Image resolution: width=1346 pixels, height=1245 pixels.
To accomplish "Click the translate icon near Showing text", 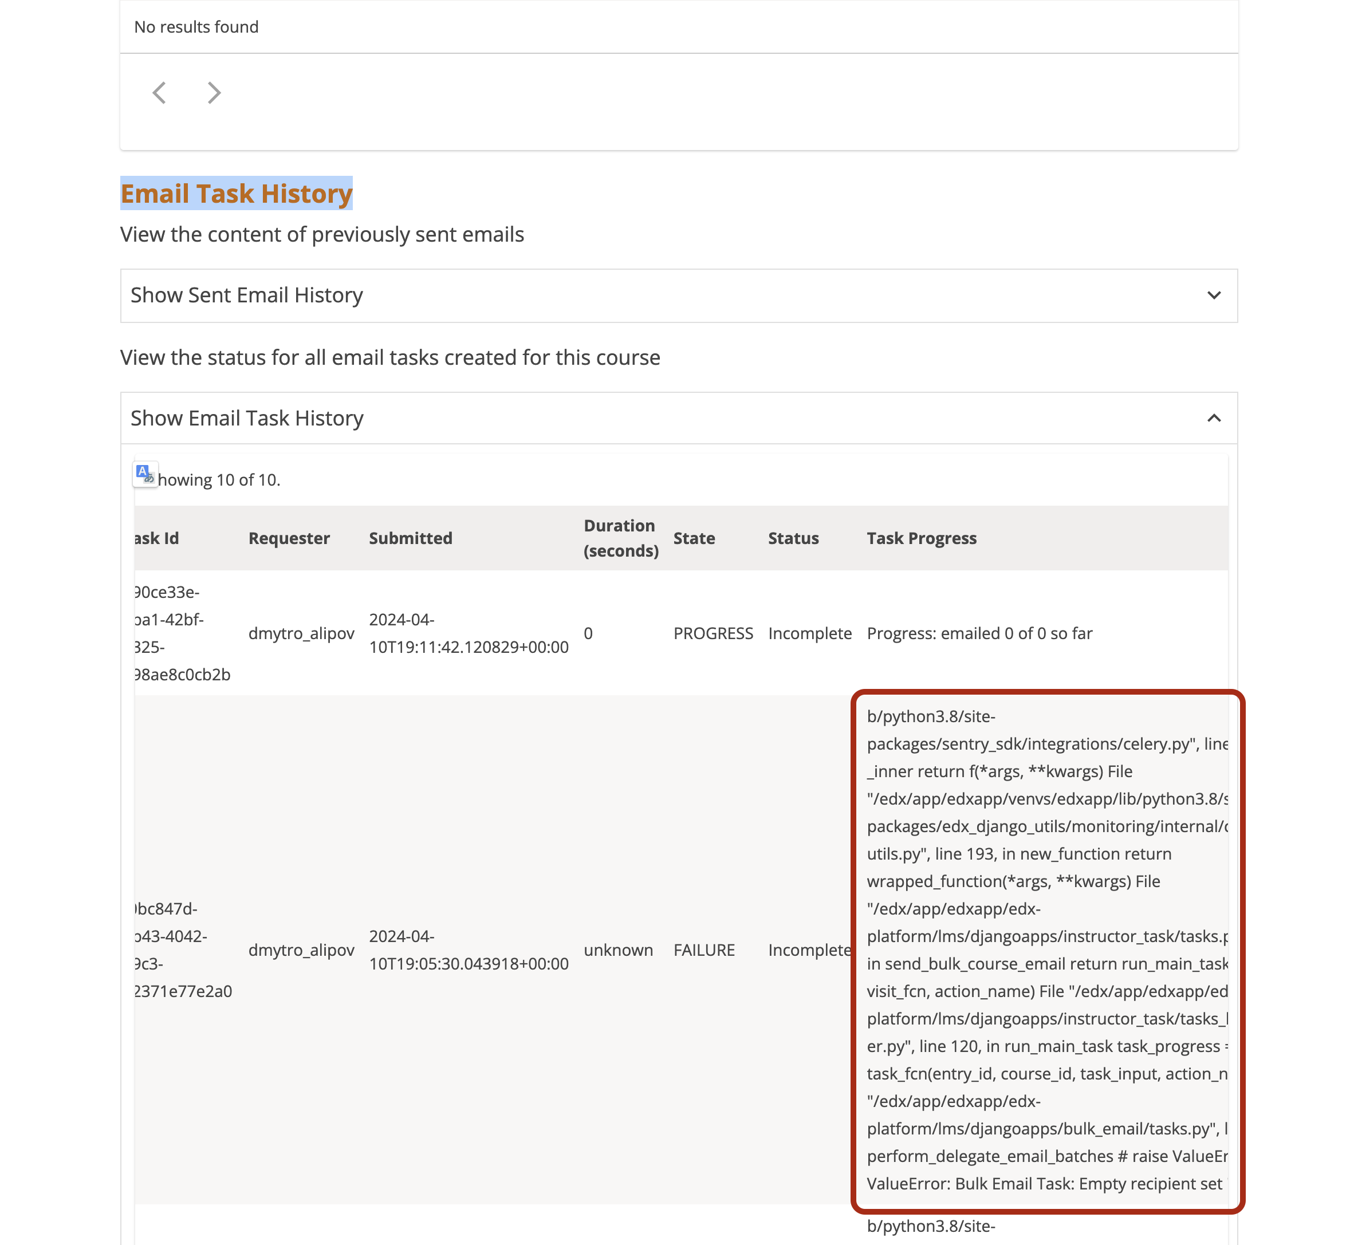I will (x=145, y=474).
